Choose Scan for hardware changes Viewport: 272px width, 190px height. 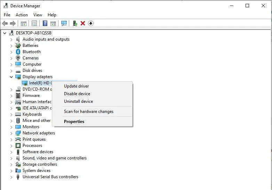(x=92, y=111)
